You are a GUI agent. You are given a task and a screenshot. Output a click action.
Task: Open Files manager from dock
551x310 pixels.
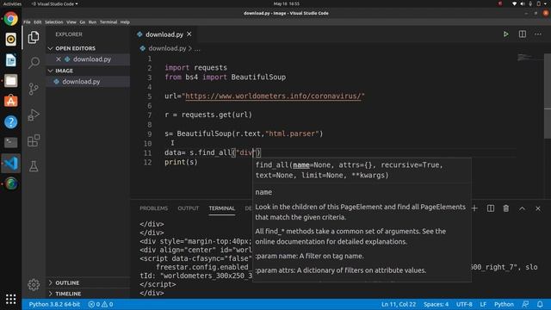point(11,81)
